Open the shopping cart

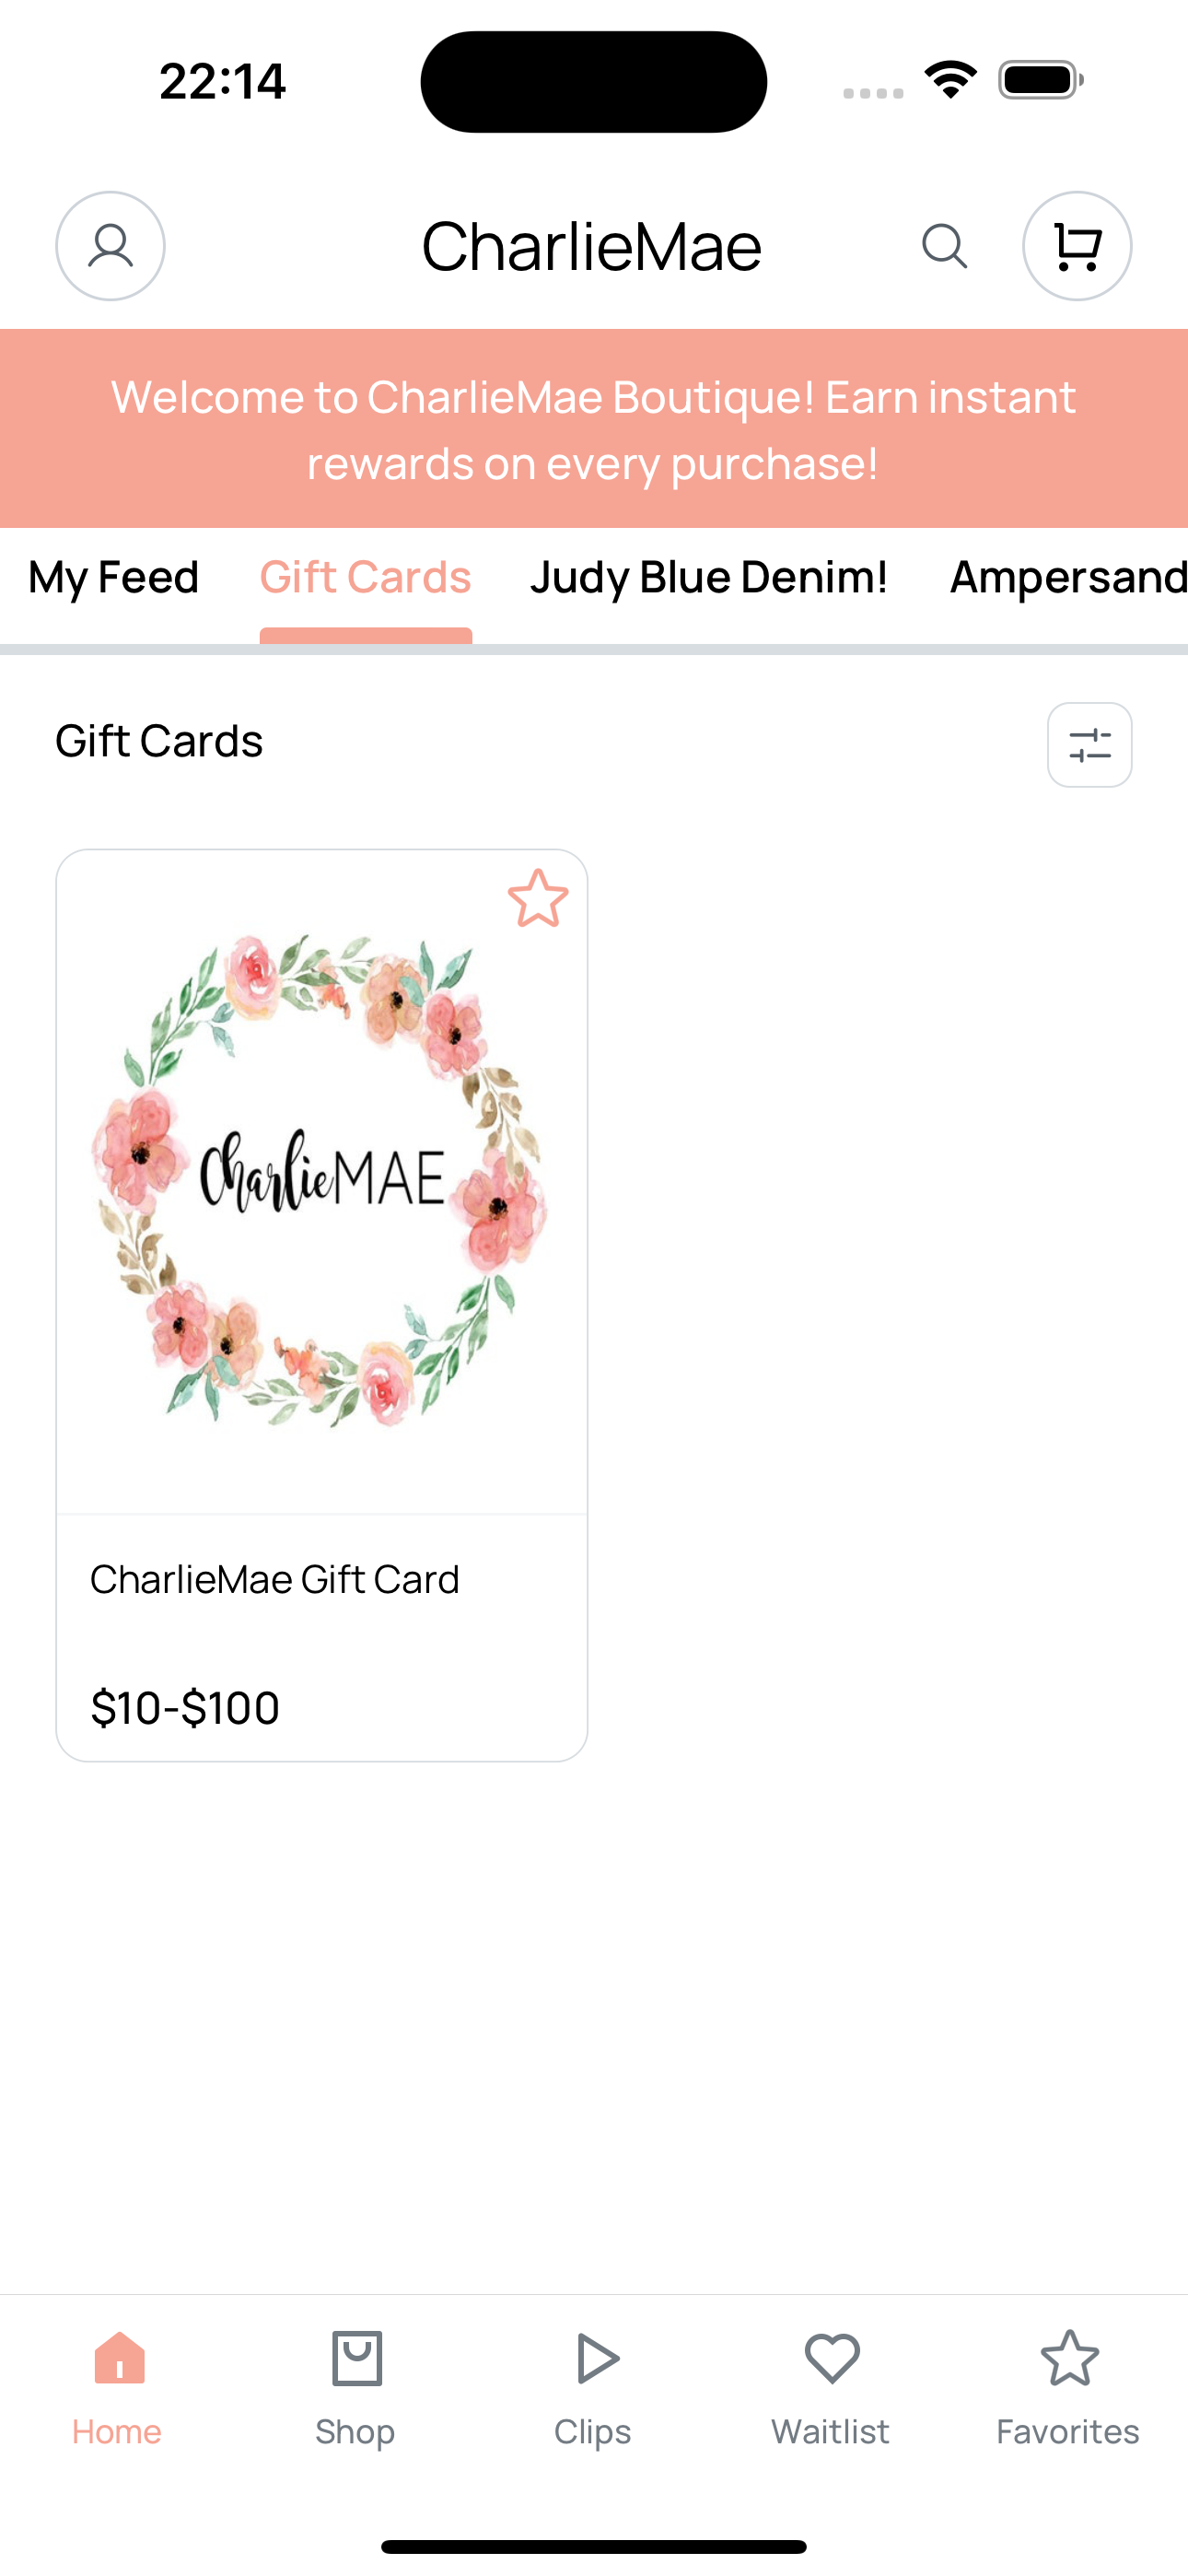click(x=1077, y=246)
